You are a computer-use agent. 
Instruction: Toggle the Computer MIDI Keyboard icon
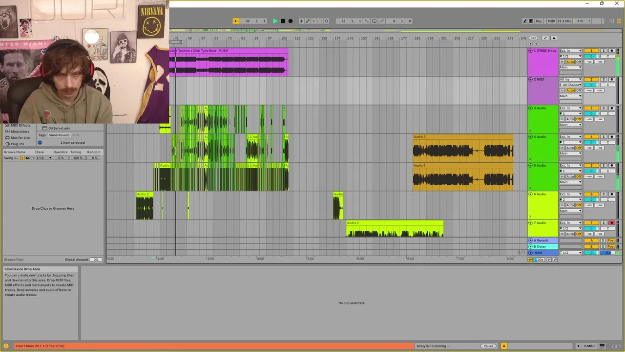(x=531, y=21)
